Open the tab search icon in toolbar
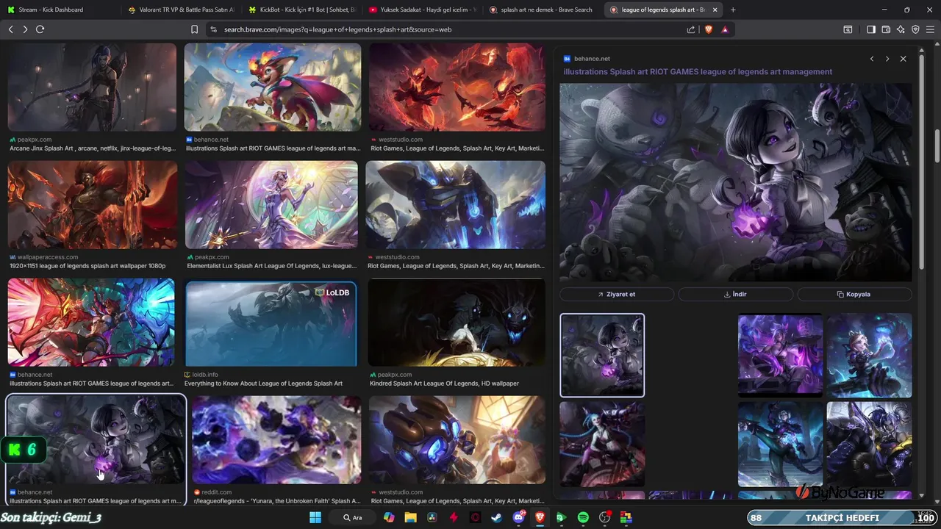 (848, 29)
